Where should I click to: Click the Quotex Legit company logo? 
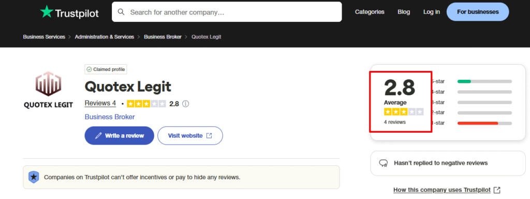(x=48, y=90)
